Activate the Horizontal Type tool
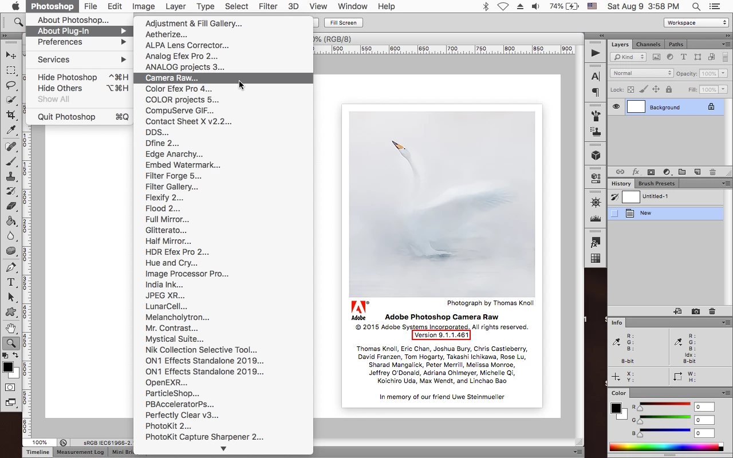Screen dimensions: 733x458 (x=11, y=282)
